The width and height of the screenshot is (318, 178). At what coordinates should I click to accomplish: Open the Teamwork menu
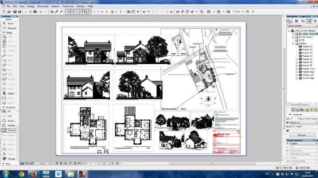pyautogui.click(x=68, y=7)
